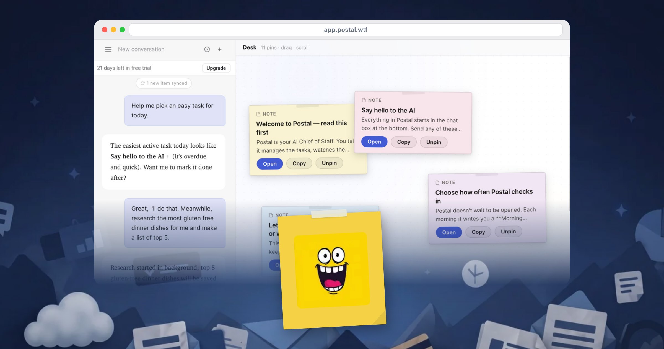Unpin the 'Choose how often Postal checks in' note

508,231
